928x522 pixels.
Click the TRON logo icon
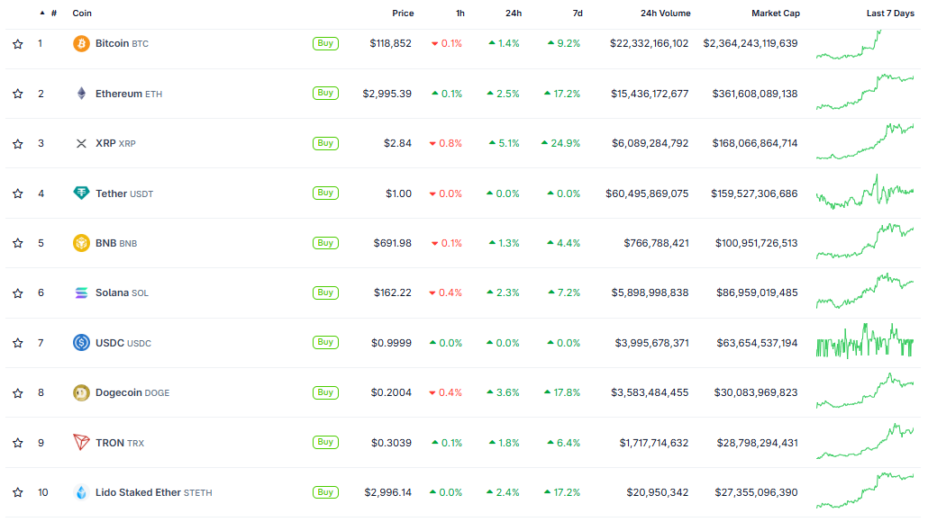tap(81, 443)
